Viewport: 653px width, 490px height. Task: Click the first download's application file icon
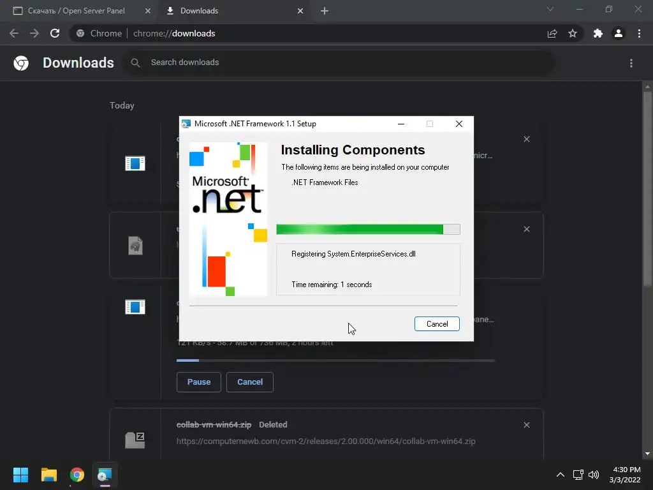click(135, 163)
